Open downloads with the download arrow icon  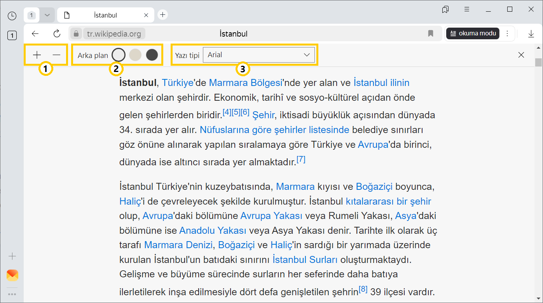click(x=531, y=34)
